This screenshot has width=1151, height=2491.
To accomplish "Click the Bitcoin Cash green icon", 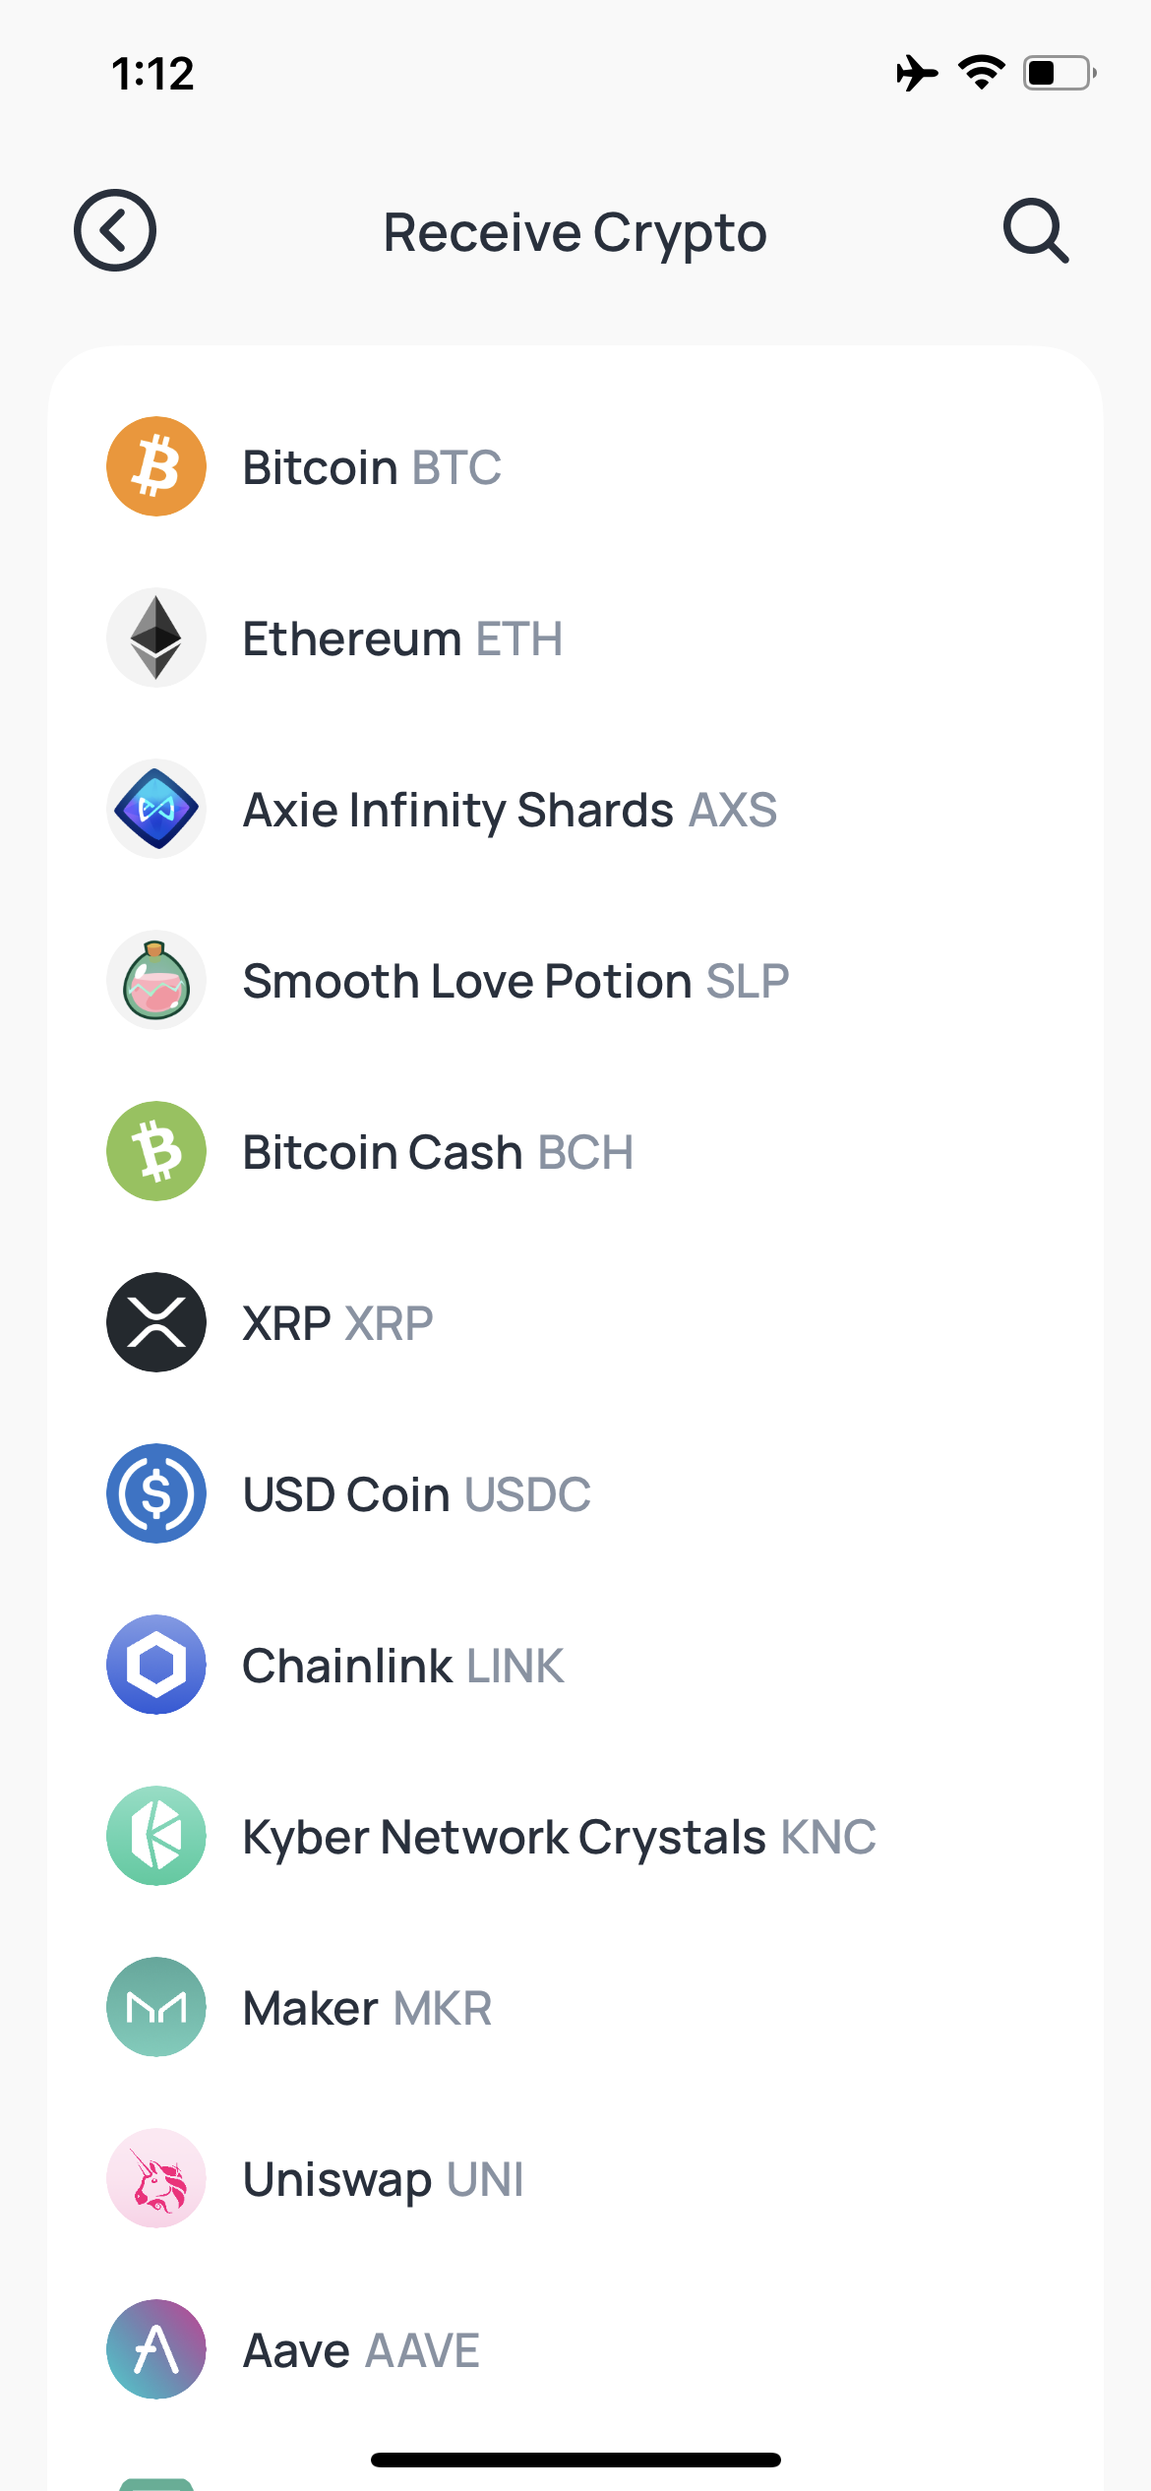I will click(155, 1151).
